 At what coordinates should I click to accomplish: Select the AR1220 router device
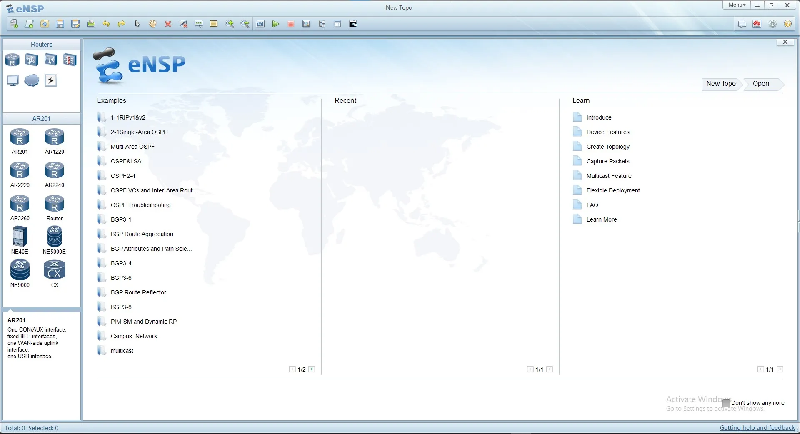click(55, 142)
